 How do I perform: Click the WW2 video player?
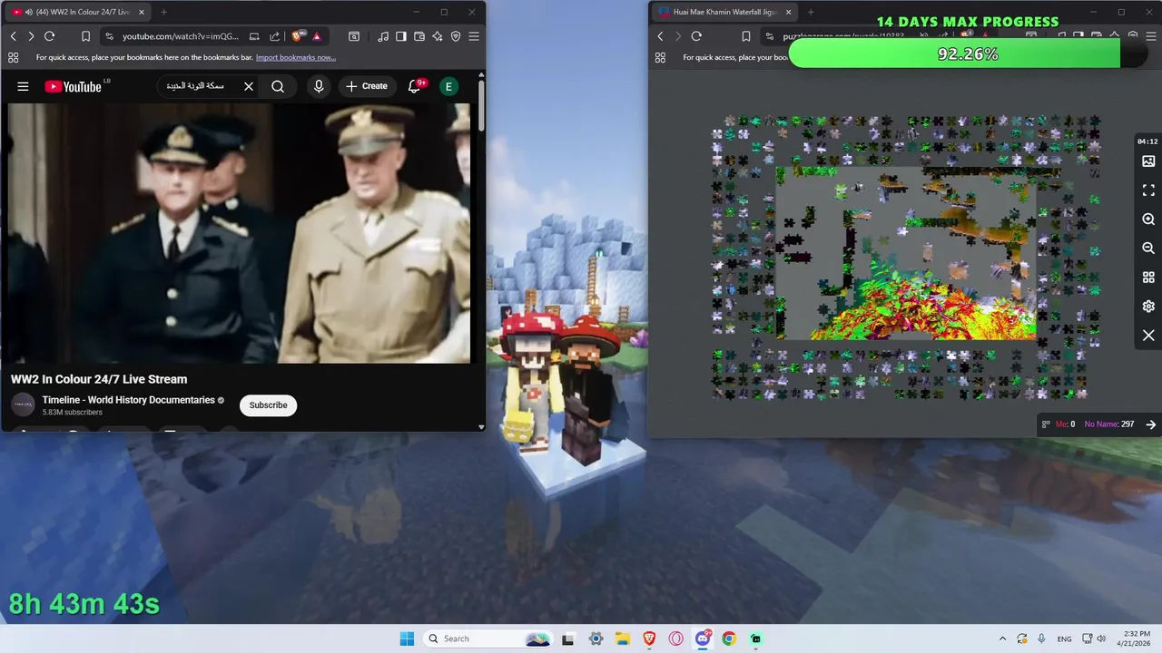click(239, 233)
